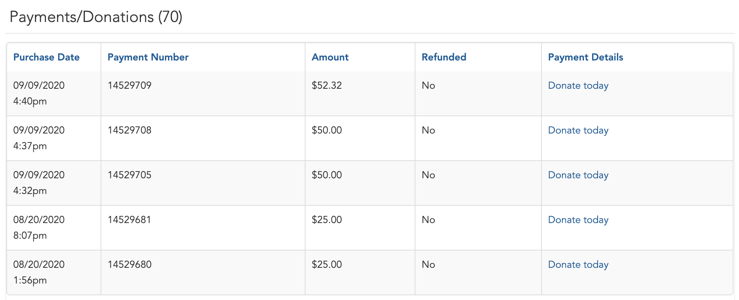Sort by Payment Number column header
Screen dimensions: 739x300
click(148, 57)
